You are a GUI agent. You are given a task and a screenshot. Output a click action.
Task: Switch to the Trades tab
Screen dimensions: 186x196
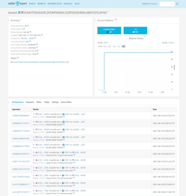[x=47, y=102]
